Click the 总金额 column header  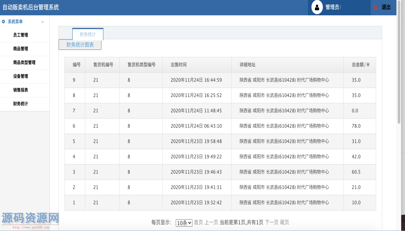click(x=360, y=65)
